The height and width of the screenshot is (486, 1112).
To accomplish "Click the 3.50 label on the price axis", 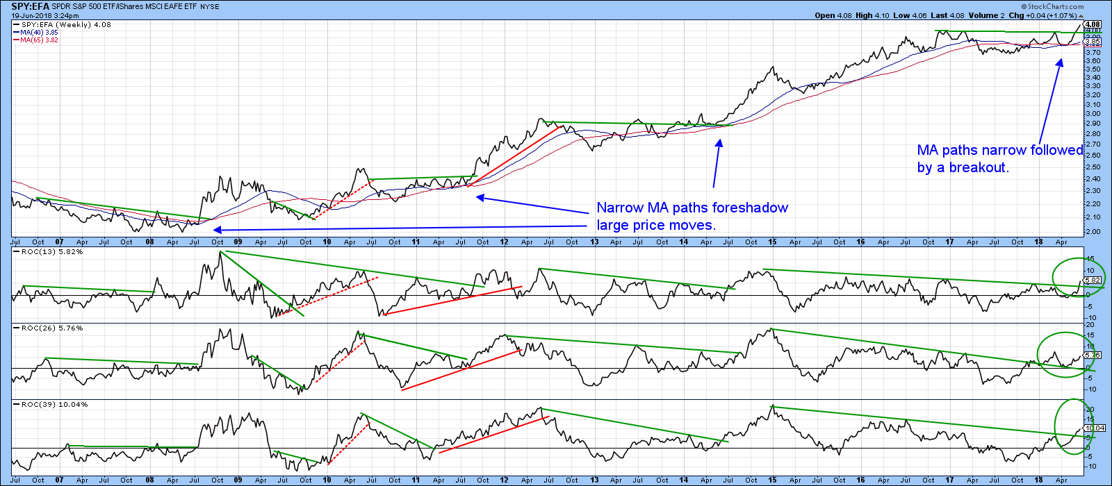I will coord(1093,69).
